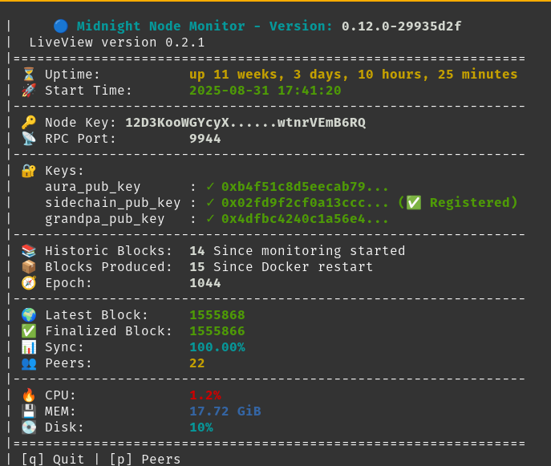
Task: Click 15 Since Docker restart
Action: point(282,267)
